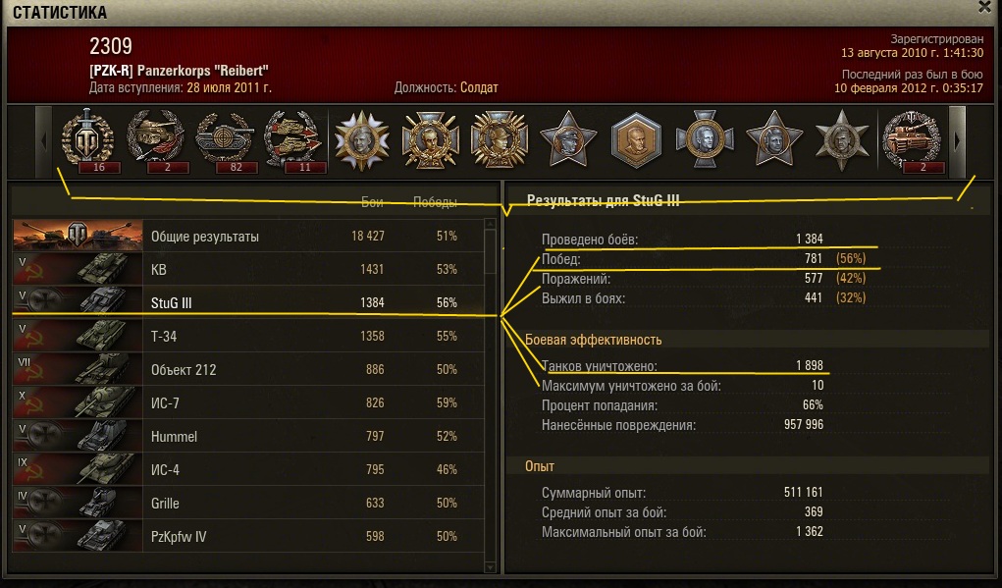Click the Master Tanker medal with count 16

point(87,140)
